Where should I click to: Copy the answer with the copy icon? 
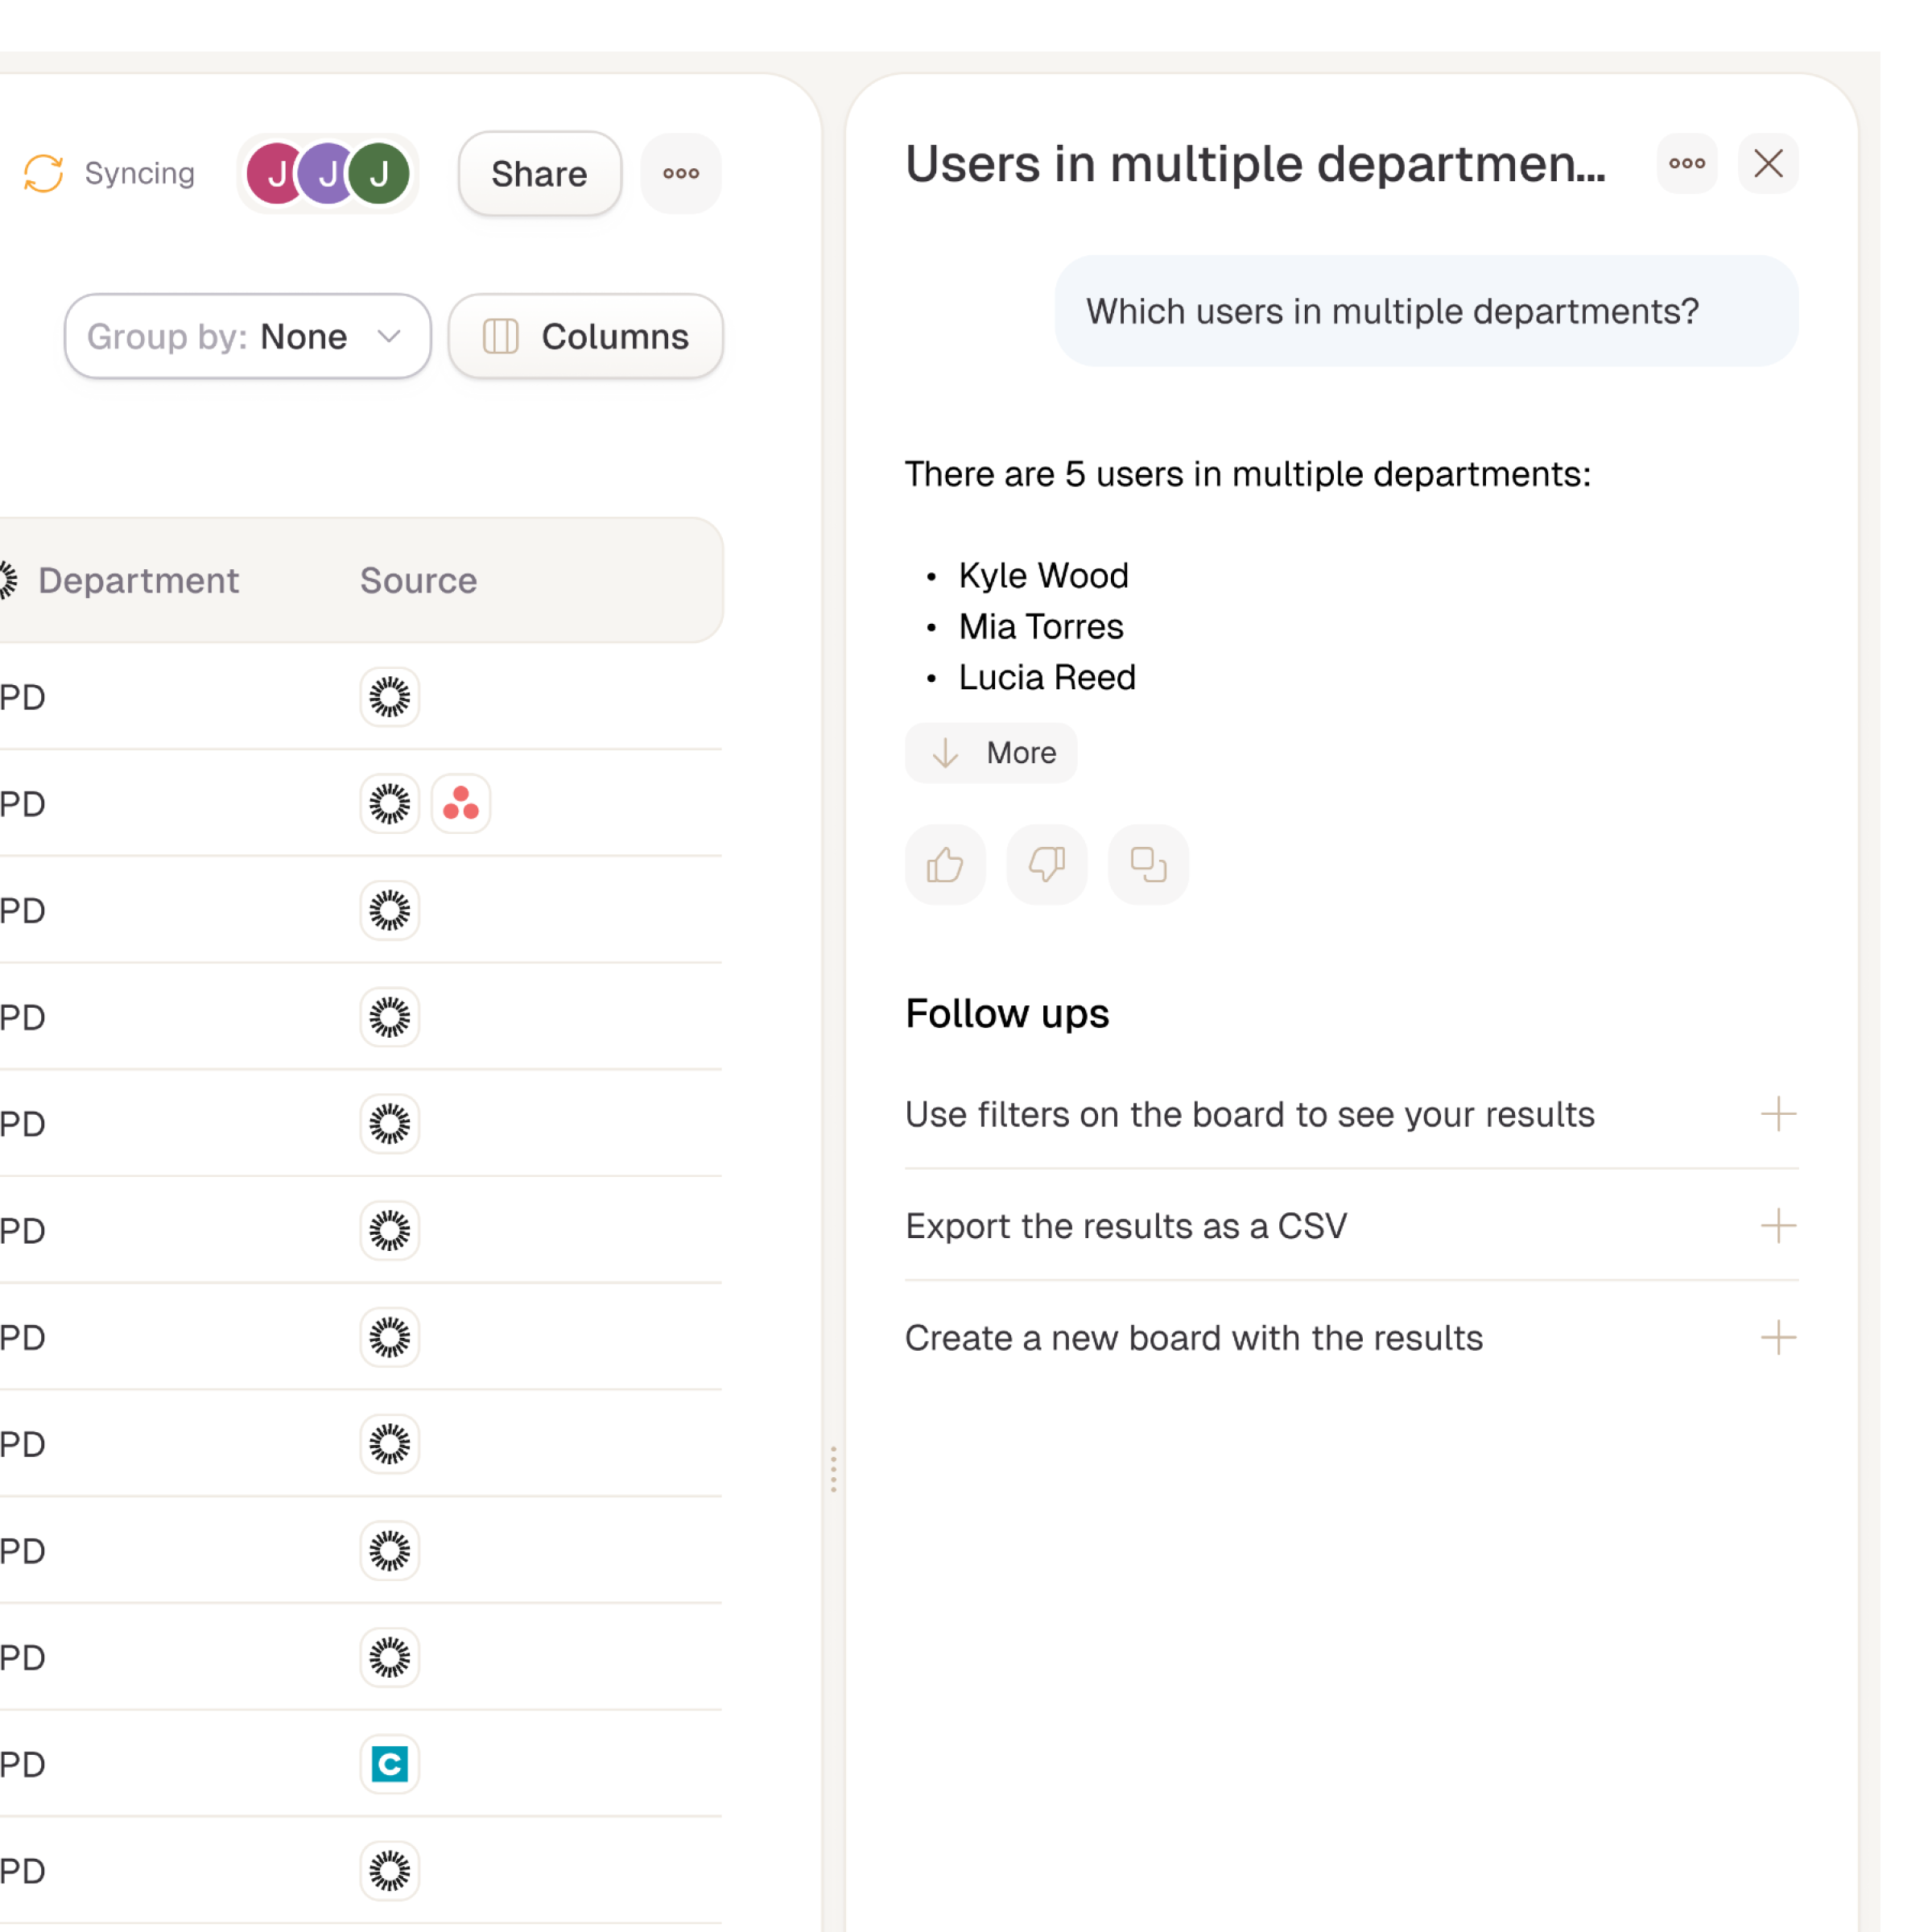coord(1148,865)
